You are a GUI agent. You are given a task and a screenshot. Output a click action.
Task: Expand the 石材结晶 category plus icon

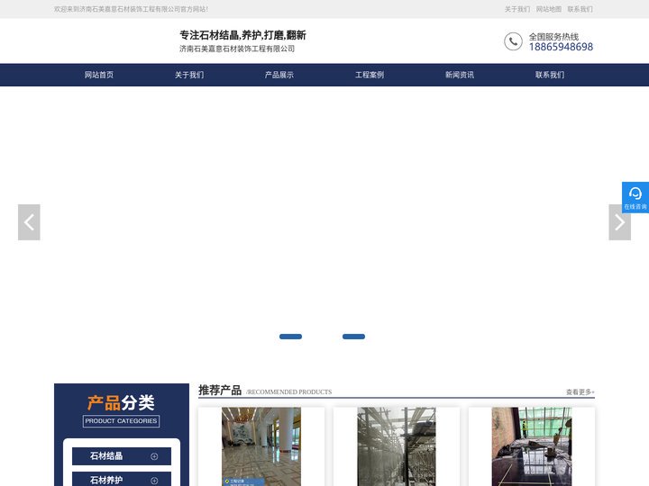[154, 456]
